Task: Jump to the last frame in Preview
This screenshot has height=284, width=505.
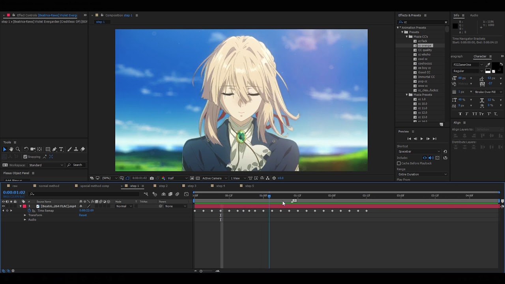Action: coord(434,139)
